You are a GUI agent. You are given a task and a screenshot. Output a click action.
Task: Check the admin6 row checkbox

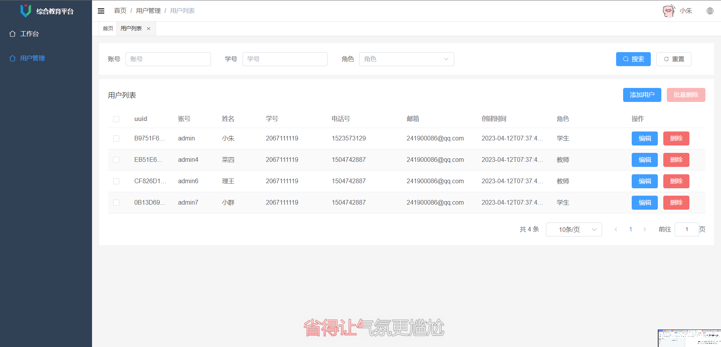(116, 181)
